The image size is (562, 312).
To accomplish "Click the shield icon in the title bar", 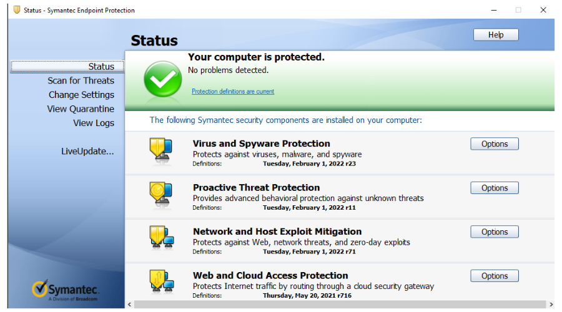I will coord(16,10).
